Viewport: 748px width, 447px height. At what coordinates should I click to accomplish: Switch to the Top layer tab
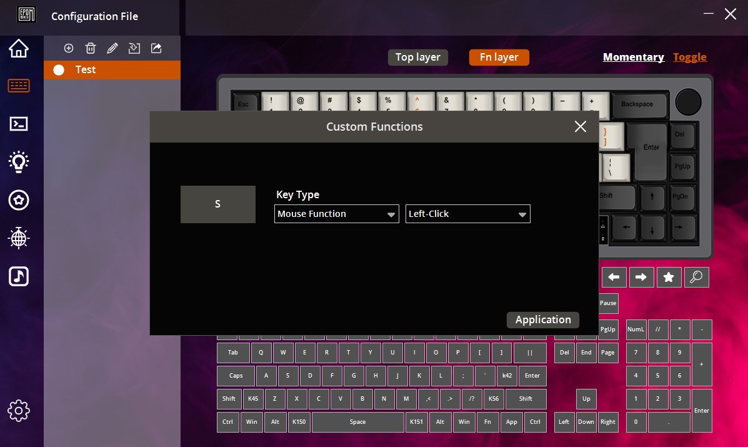417,57
